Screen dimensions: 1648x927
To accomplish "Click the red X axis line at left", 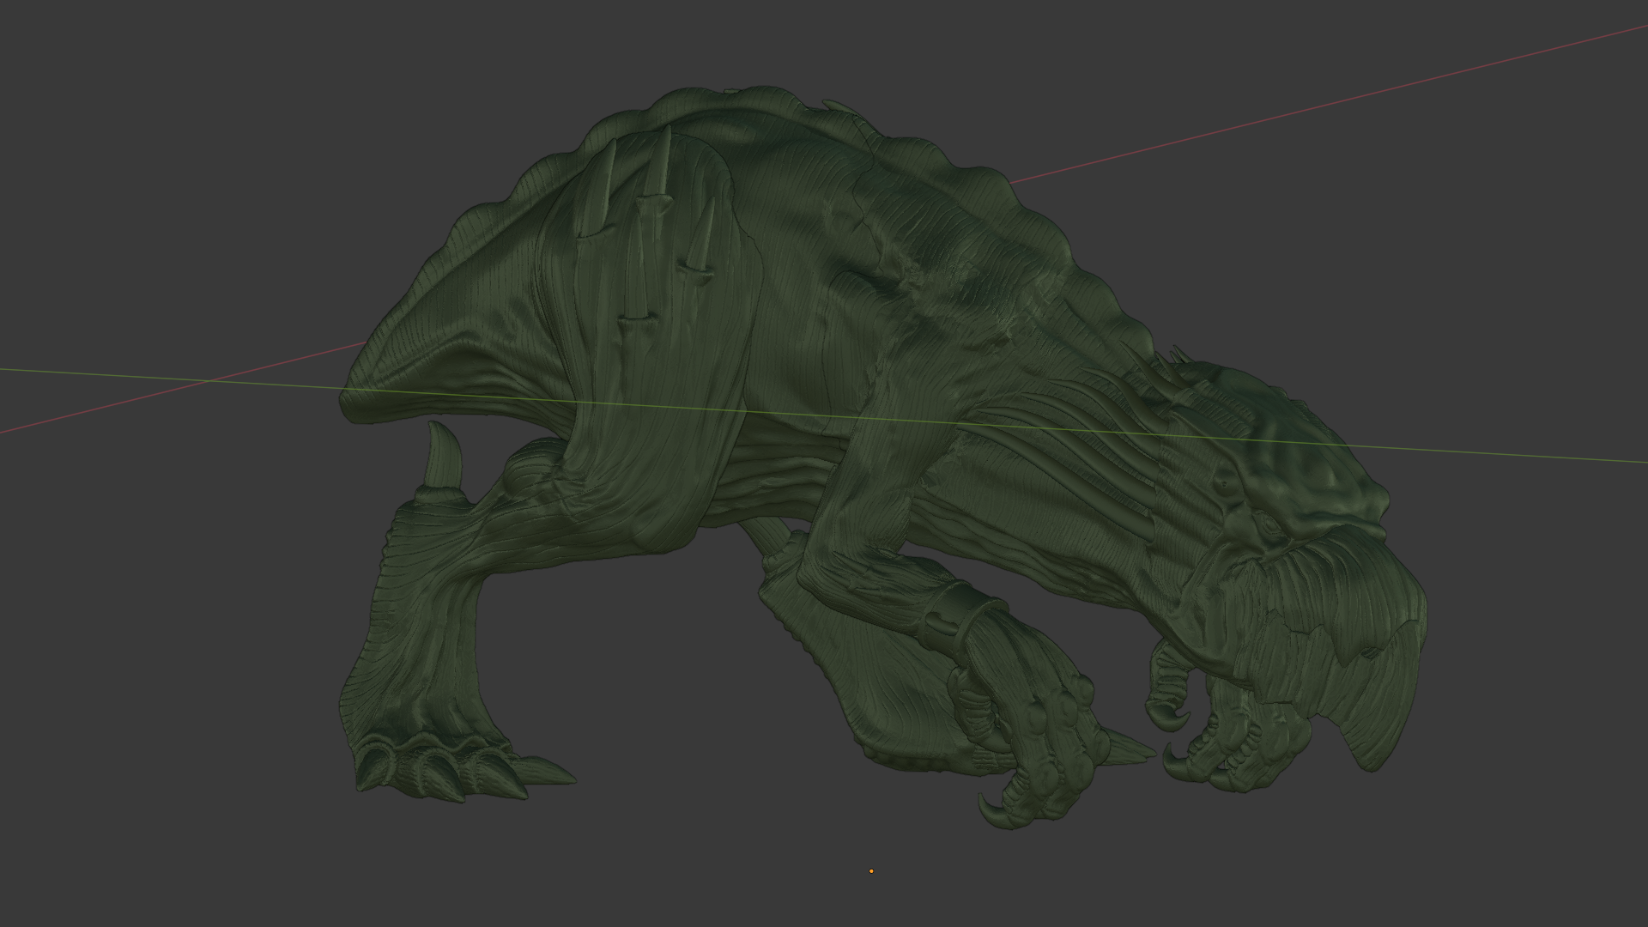I will pyautogui.click(x=129, y=401).
